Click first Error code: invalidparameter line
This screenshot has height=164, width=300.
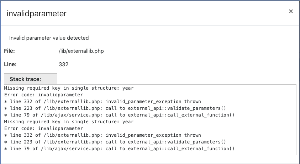click(x=44, y=95)
